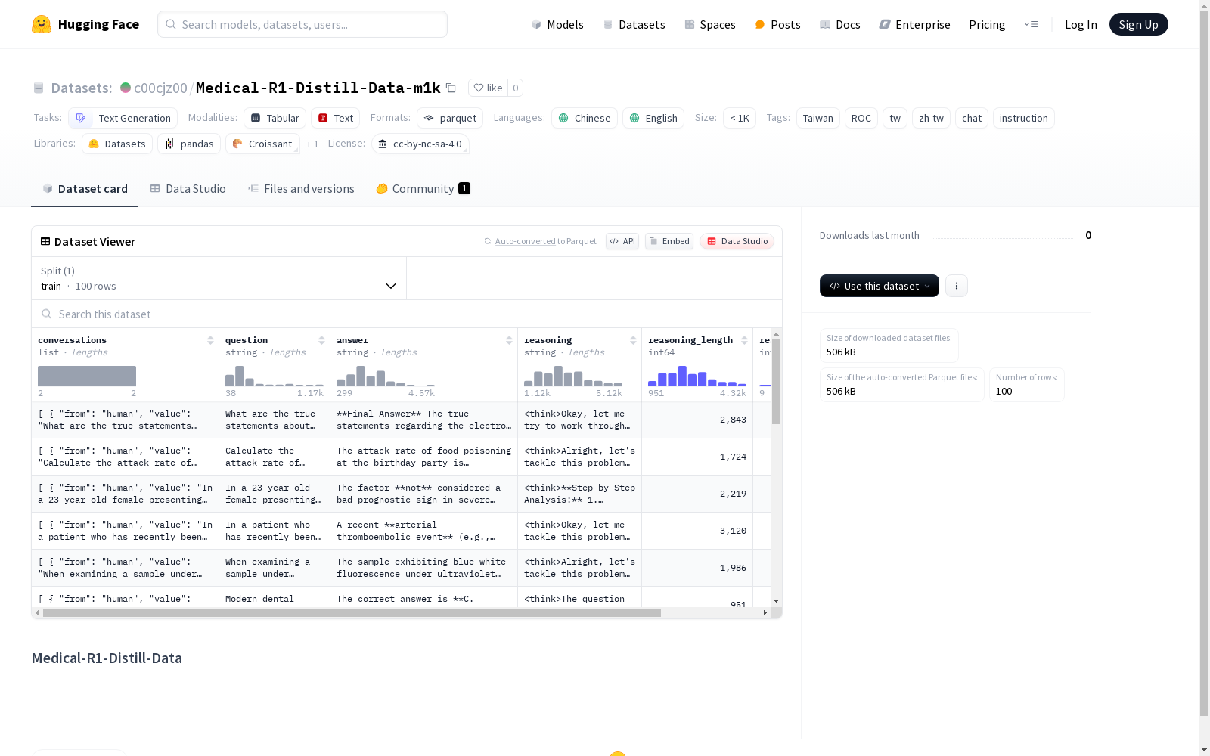
Task: Go to Spaces in top navigation
Action: coord(709,24)
